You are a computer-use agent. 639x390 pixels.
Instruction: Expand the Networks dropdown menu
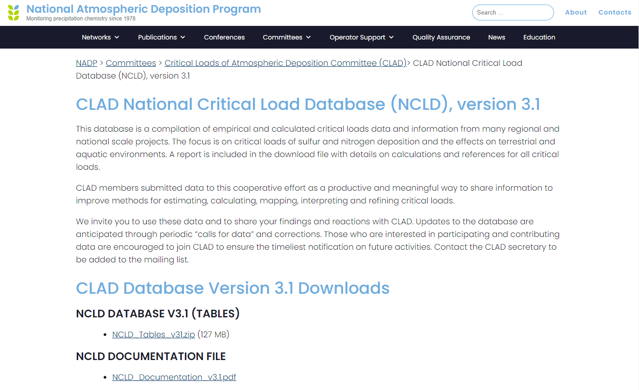coord(100,37)
